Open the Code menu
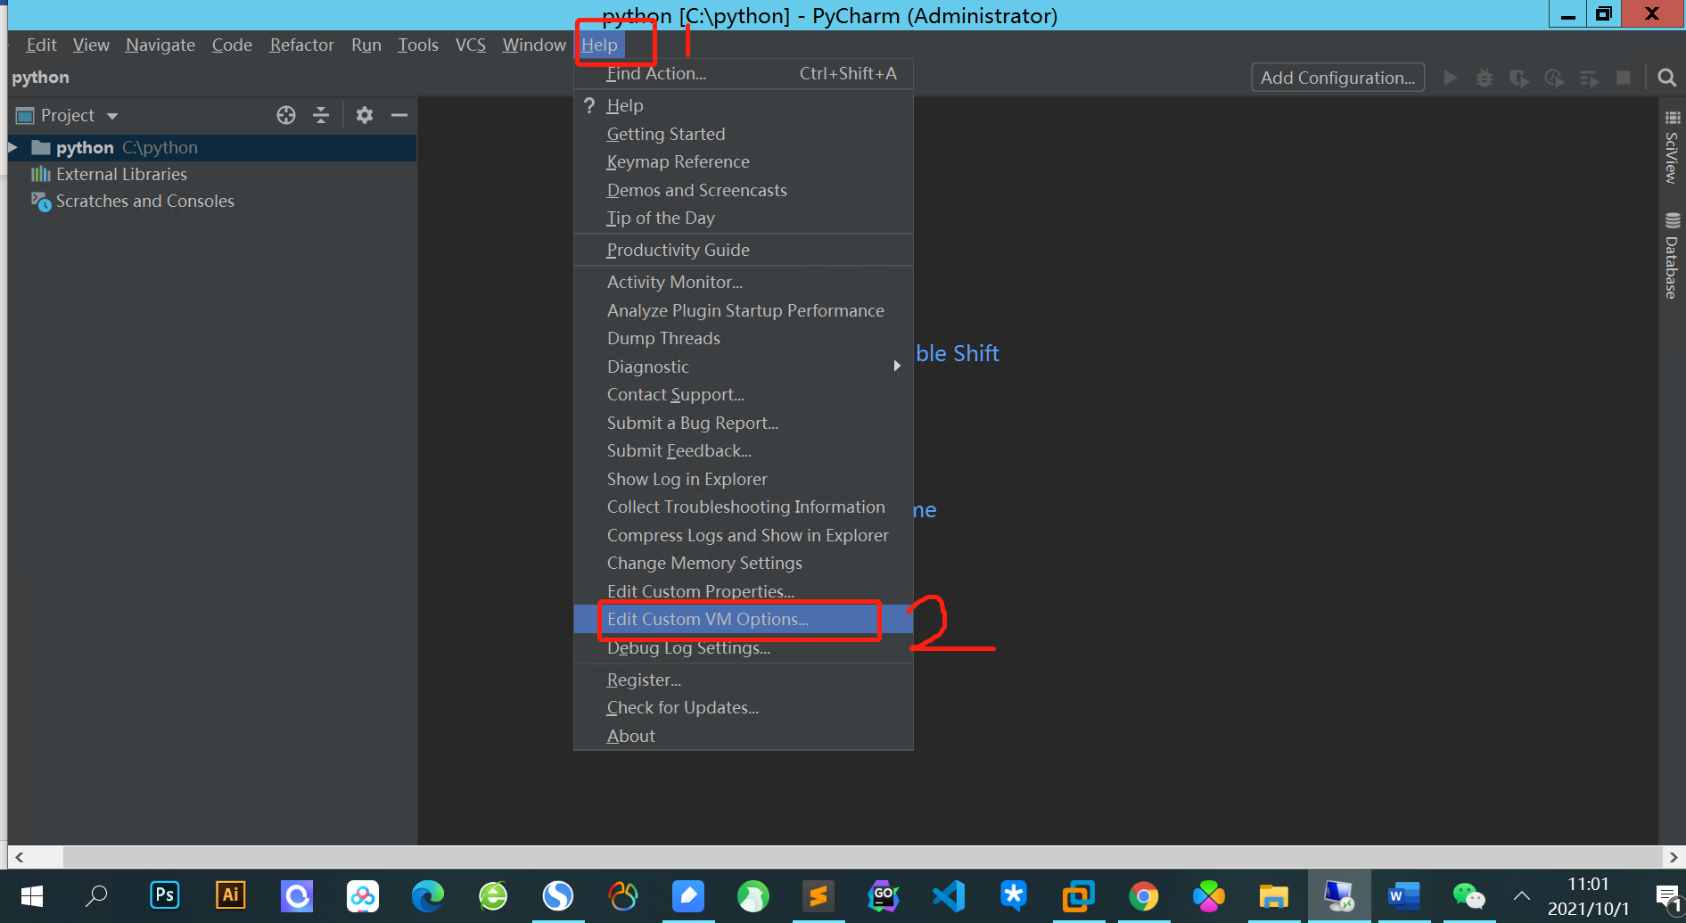 point(232,45)
